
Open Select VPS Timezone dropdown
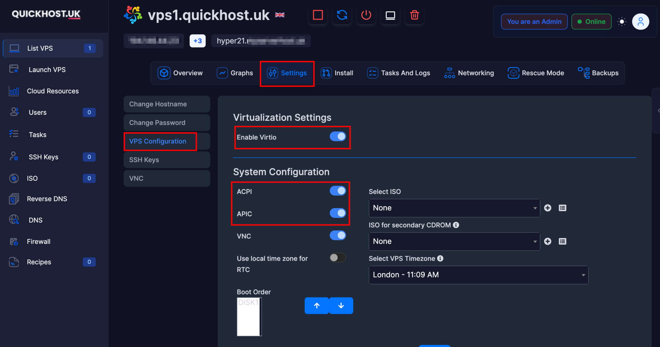click(x=479, y=275)
